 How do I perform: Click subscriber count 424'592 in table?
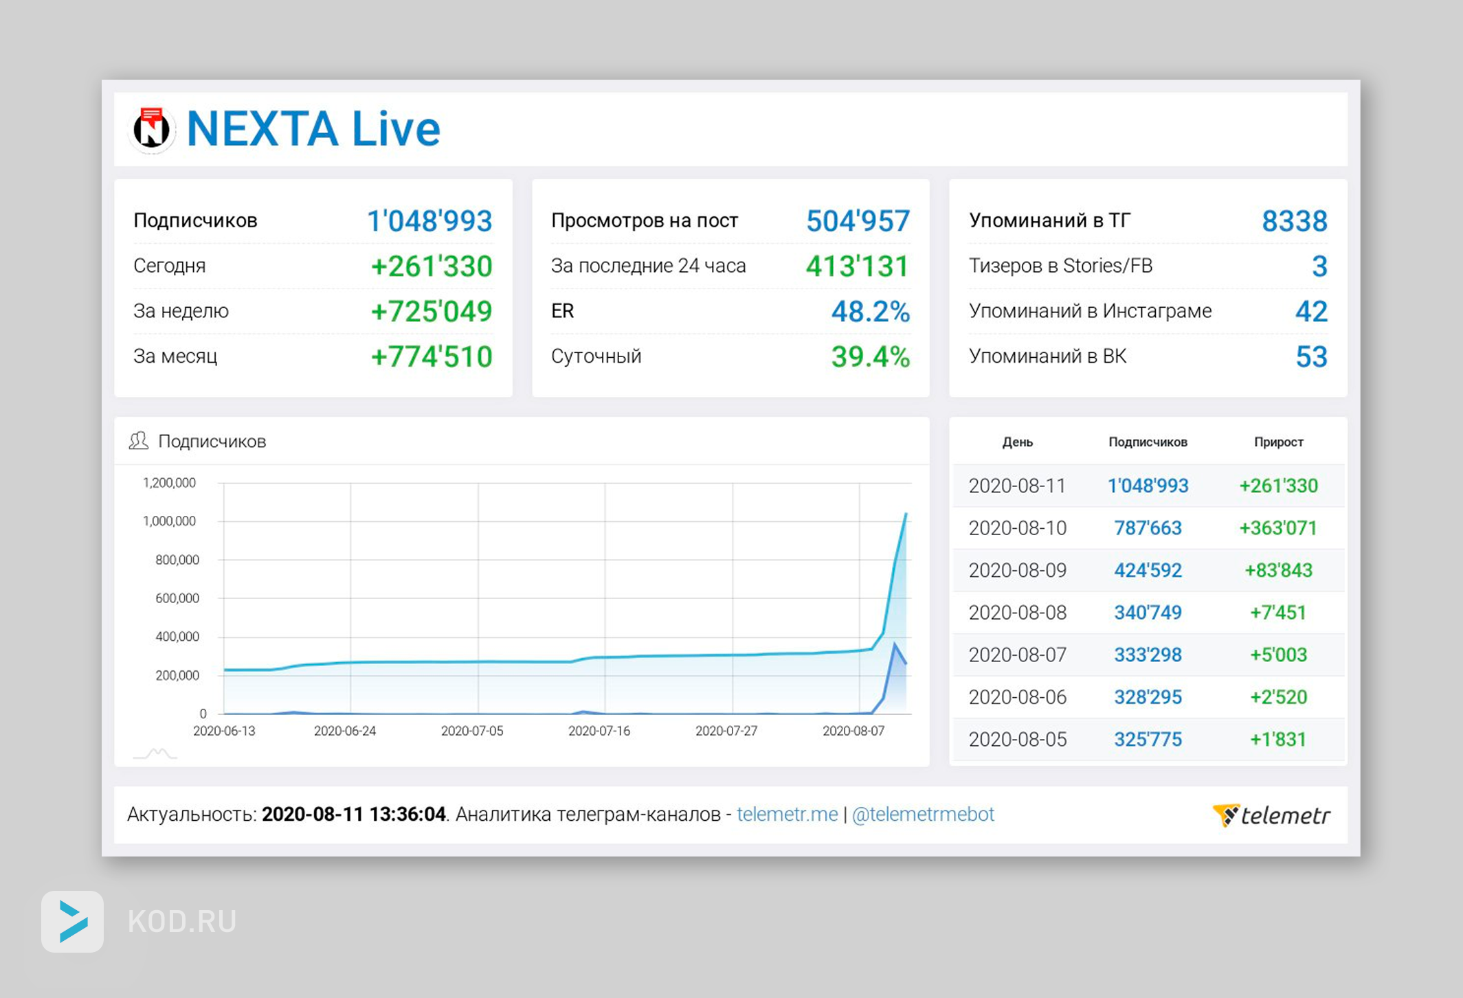[x=1148, y=570]
